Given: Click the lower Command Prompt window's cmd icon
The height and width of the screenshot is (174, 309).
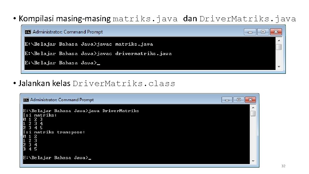Looking at the screenshot, I should point(26,100).
